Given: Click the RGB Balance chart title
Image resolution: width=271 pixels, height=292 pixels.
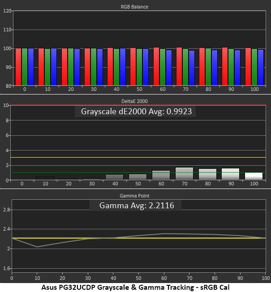Looking at the screenshot, I should 134,7.
